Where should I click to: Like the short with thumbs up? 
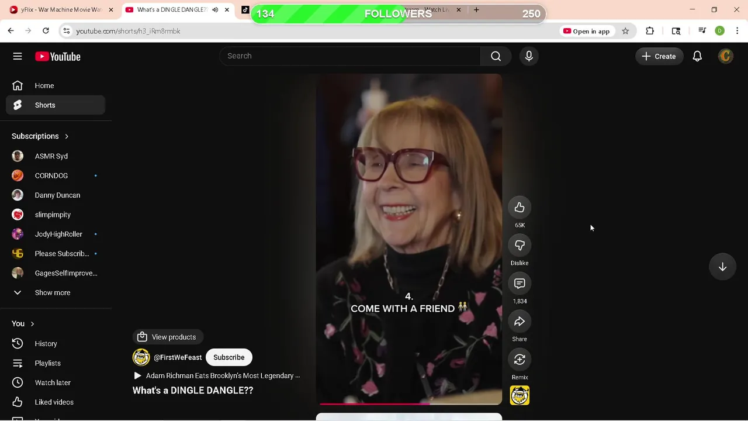(x=520, y=208)
